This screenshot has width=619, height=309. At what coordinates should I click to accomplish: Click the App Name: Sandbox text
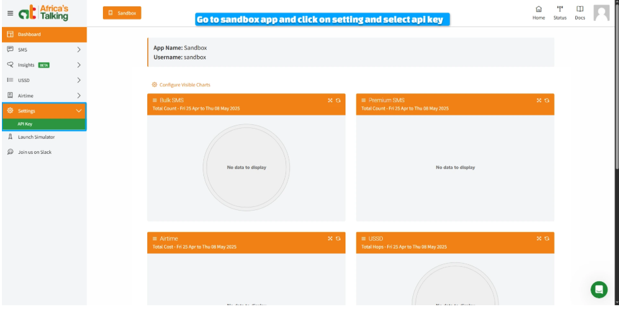(180, 48)
